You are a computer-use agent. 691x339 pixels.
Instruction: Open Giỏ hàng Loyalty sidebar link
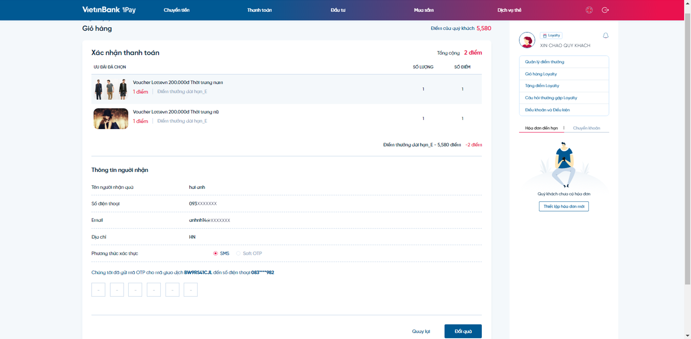click(x=541, y=74)
